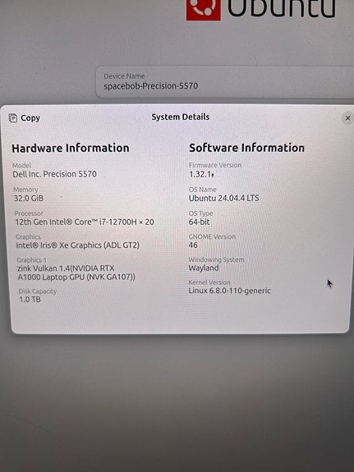Select the 1.0 TB disk capacity value
The height and width of the screenshot is (472, 354).
pos(30,300)
